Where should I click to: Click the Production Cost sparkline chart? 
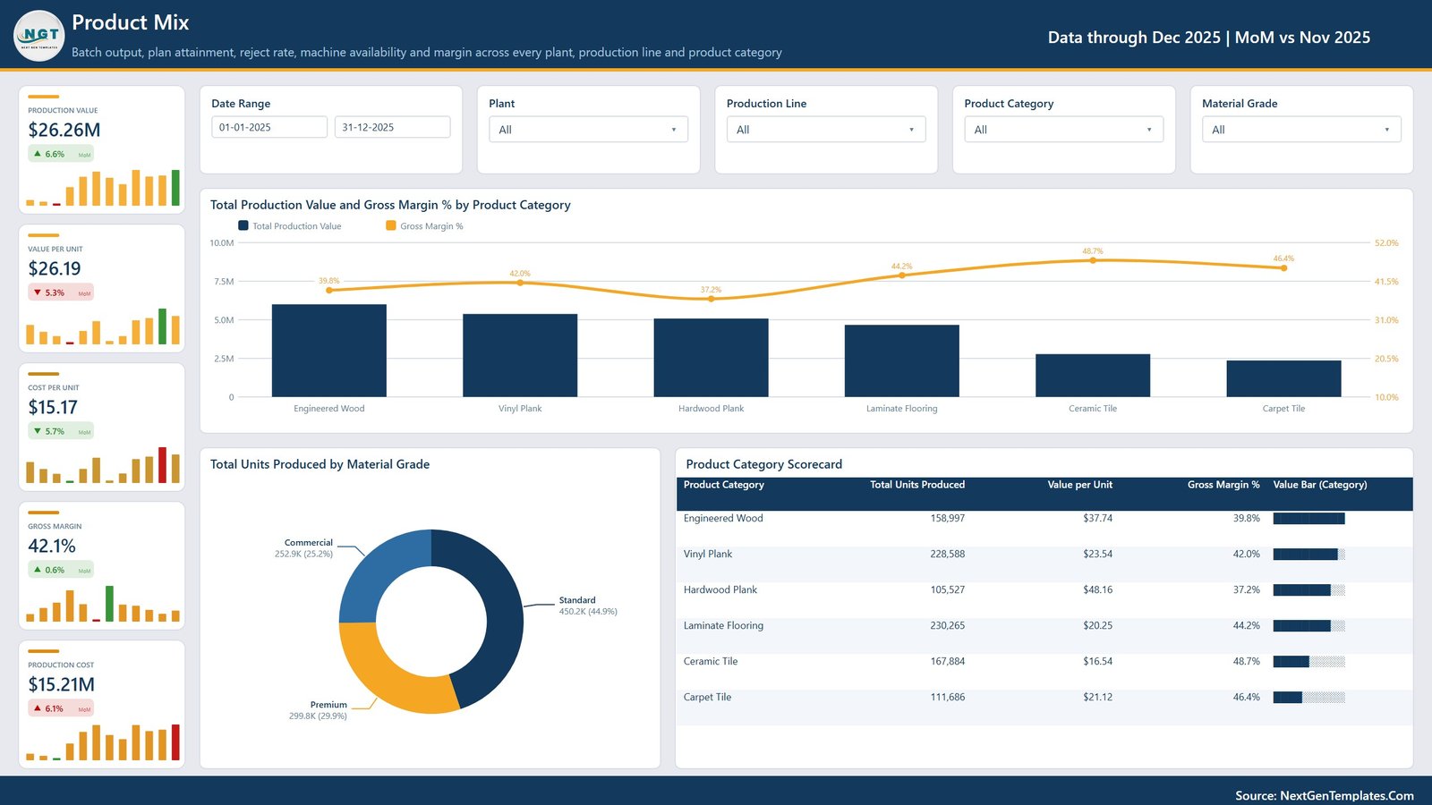pos(103,741)
